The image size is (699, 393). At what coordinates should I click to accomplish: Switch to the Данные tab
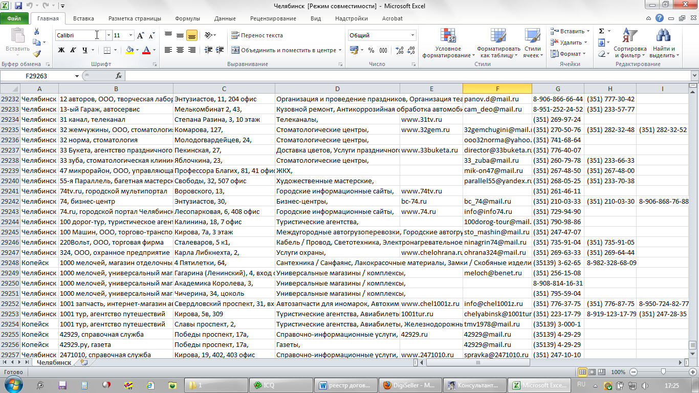pos(225,18)
